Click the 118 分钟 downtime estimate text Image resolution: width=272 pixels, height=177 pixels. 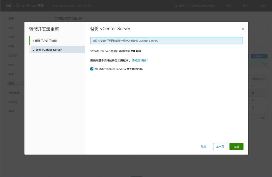click(x=136, y=51)
